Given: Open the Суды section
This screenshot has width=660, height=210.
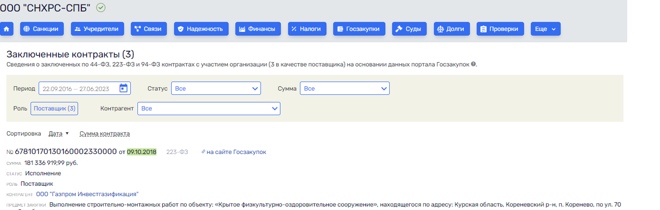Looking at the screenshot, I should click(x=409, y=29).
